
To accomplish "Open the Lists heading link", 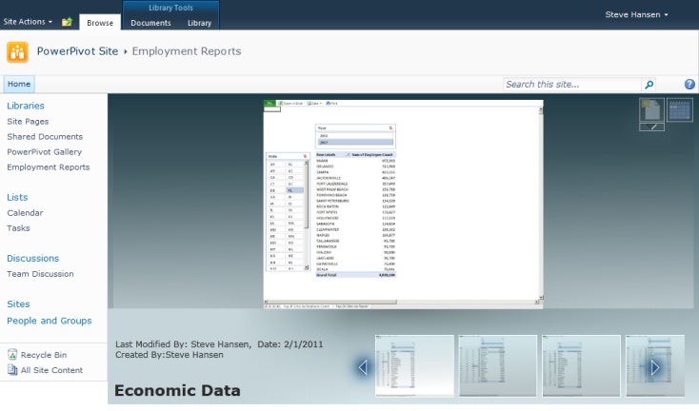I will pos(17,197).
